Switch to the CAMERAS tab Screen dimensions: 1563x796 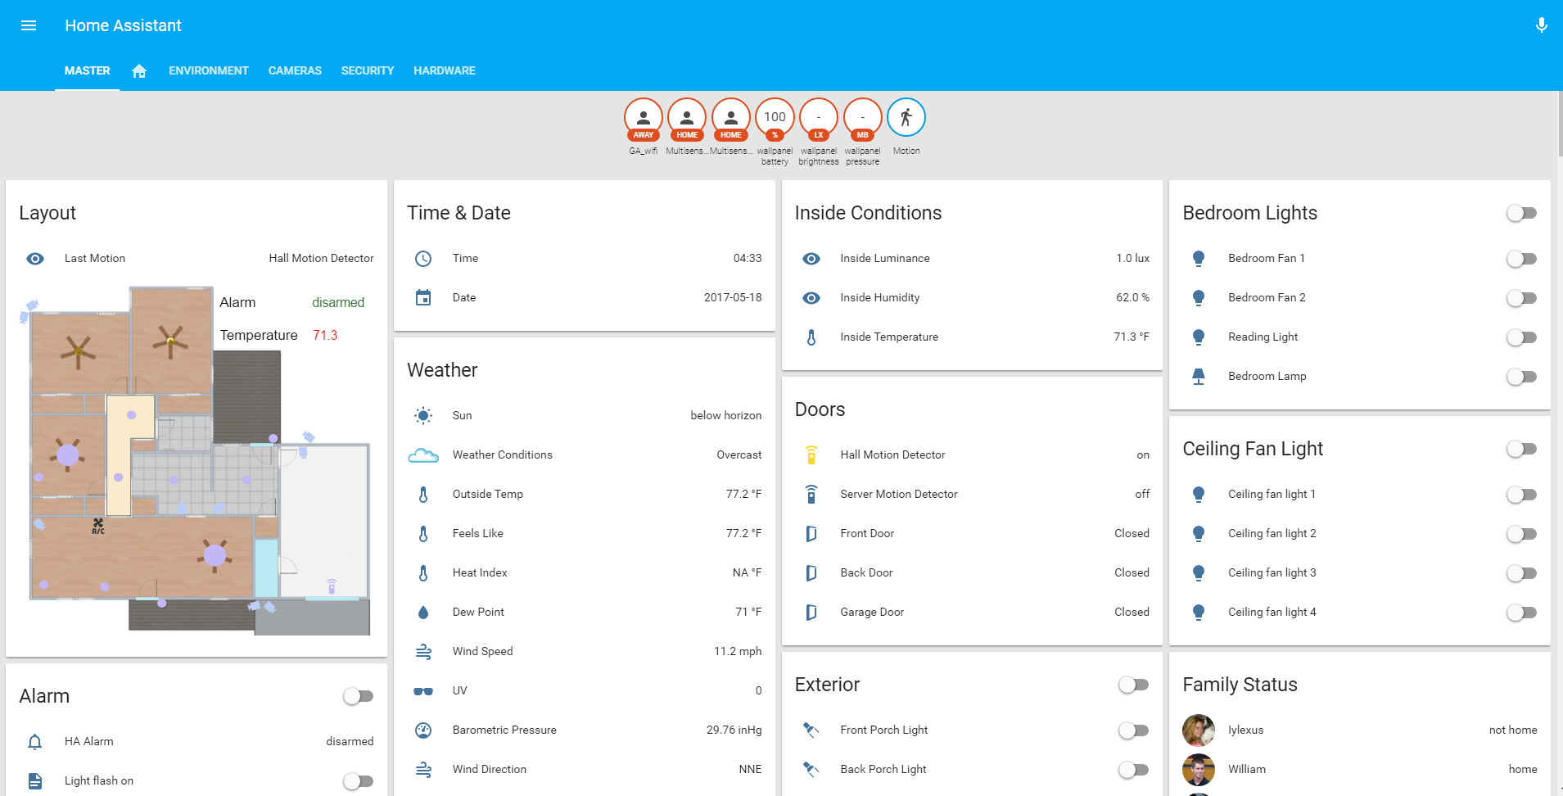[x=295, y=70]
